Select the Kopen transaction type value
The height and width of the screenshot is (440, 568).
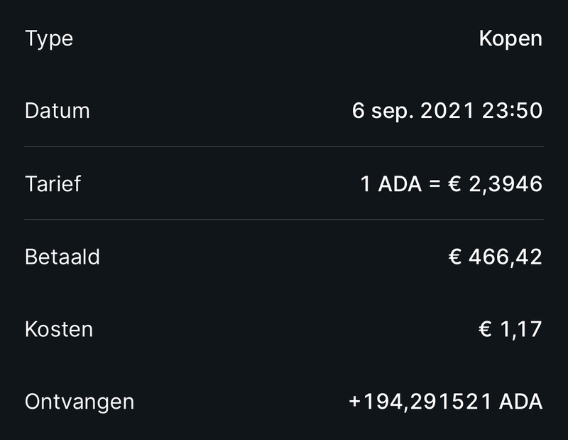pos(510,38)
